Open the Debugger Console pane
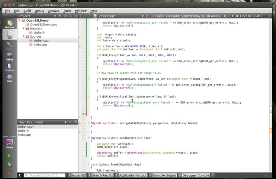 (194, 175)
